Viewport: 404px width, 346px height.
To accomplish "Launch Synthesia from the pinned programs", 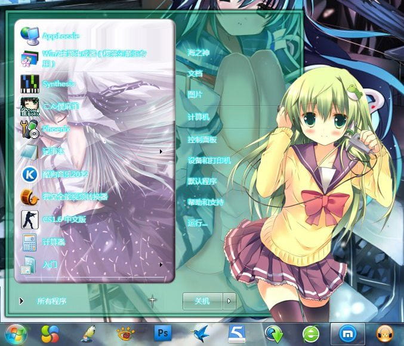I will [x=58, y=83].
